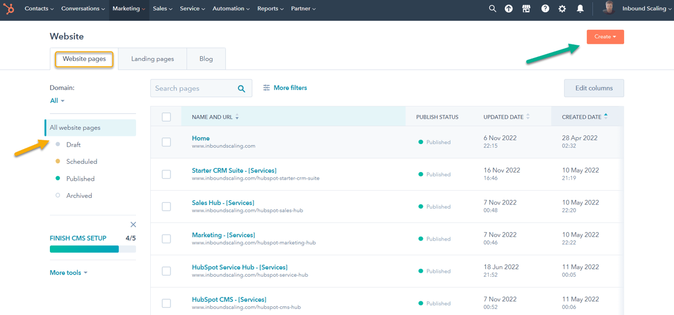Expand More tools dropdown
Image resolution: width=674 pixels, height=315 pixels.
click(69, 273)
